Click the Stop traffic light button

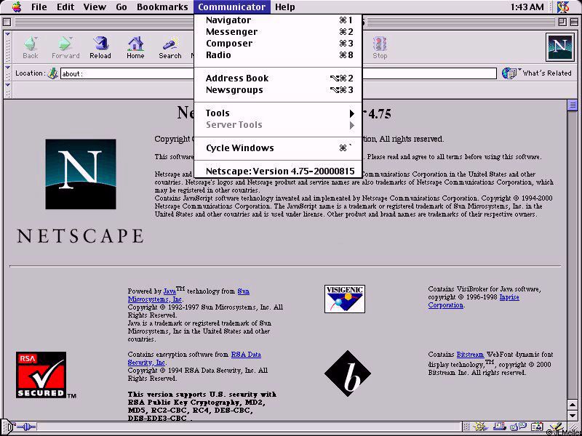tap(379, 47)
